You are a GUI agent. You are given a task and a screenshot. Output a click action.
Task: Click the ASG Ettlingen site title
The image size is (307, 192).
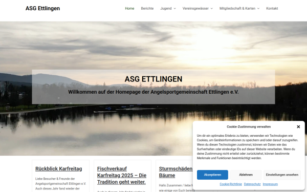click(42, 8)
